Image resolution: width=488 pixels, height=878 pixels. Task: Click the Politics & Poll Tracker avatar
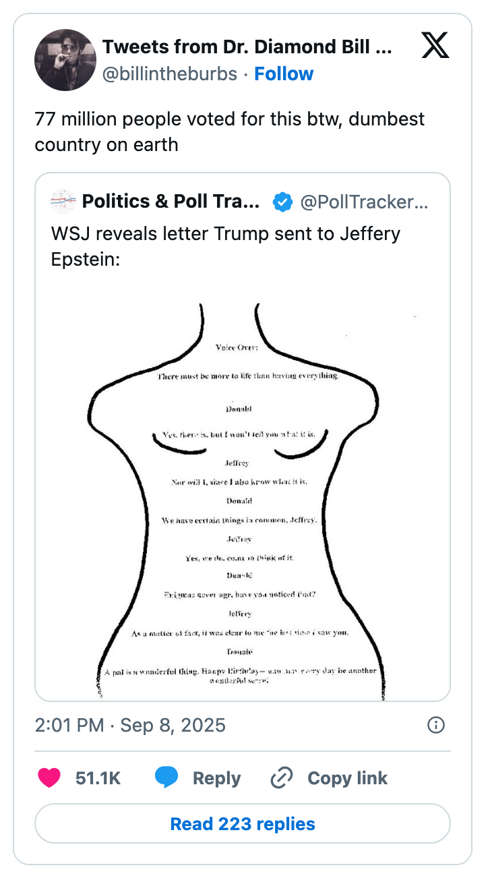pyautogui.click(x=63, y=202)
